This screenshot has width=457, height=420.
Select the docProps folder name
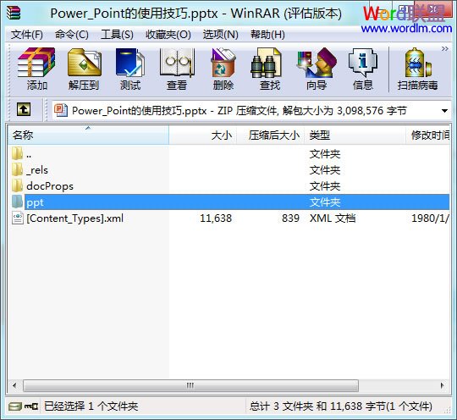click(50, 186)
